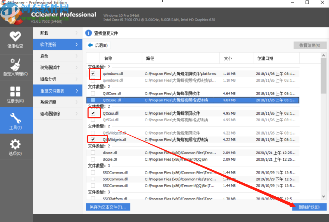Open Options (选项) gear icon
329x222 pixels.
tap(15, 144)
